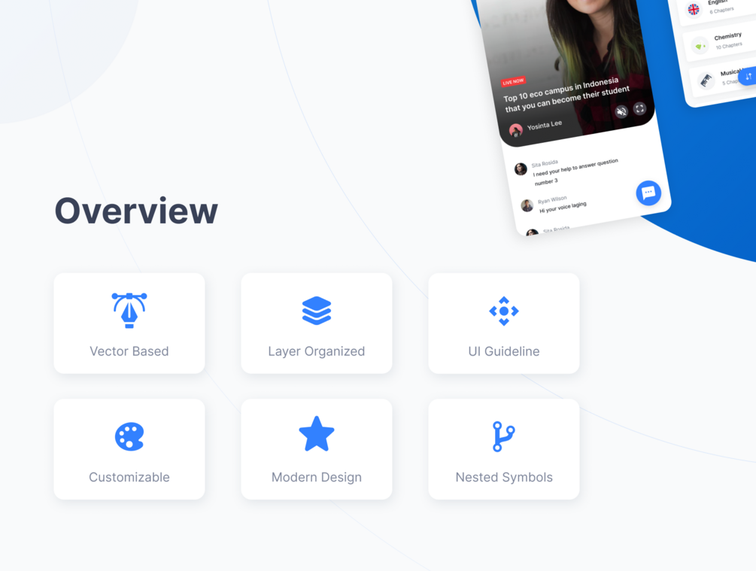The image size is (756, 571).
Task: Click the branch icon above Nested Symbols
Action: pyautogui.click(x=503, y=436)
